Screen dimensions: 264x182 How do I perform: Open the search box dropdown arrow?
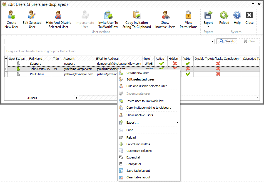pyautogui.click(x=213, y=41)
